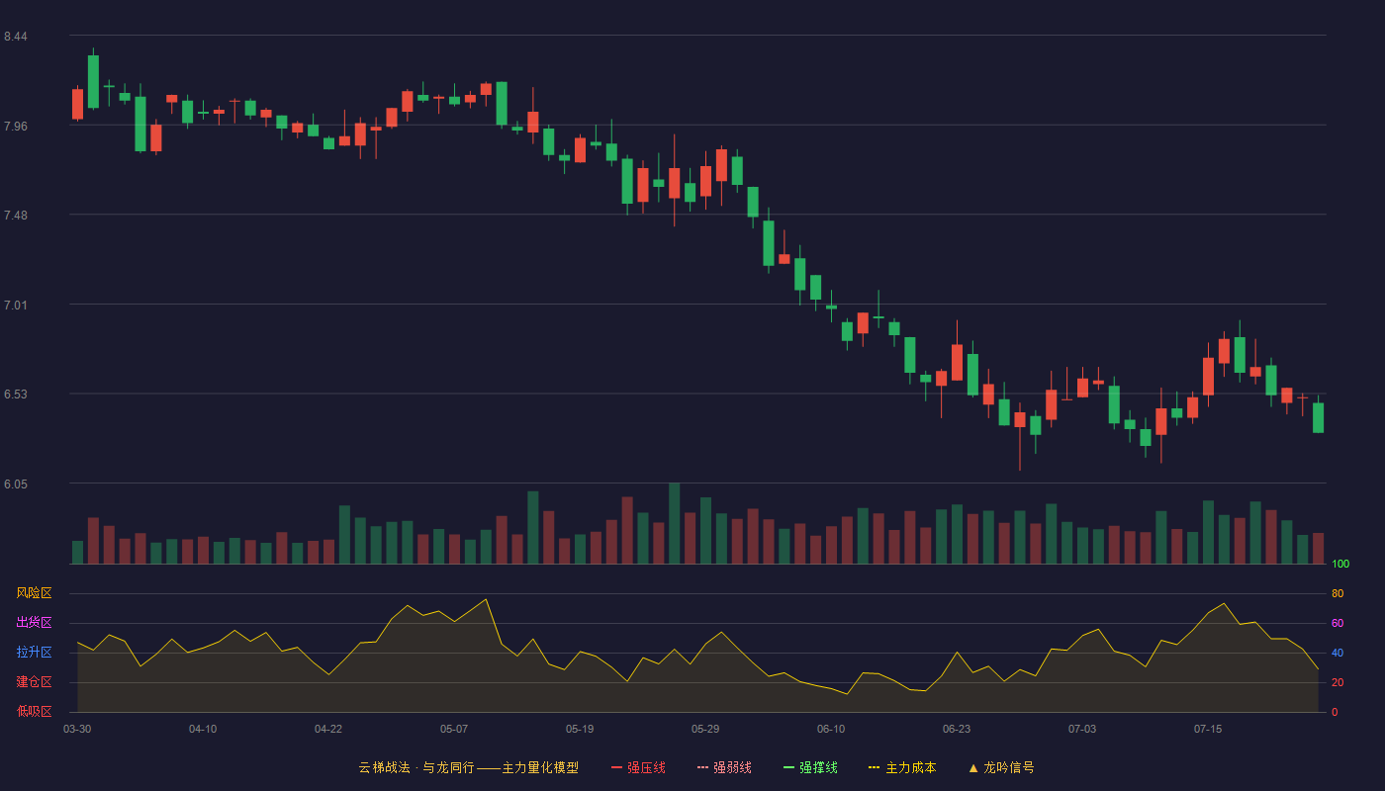Click the 龙吟信号 triangle legend icon
The height and width of the screenshot is (791, 1385).
pyautogui.click(x=973, y=767)
